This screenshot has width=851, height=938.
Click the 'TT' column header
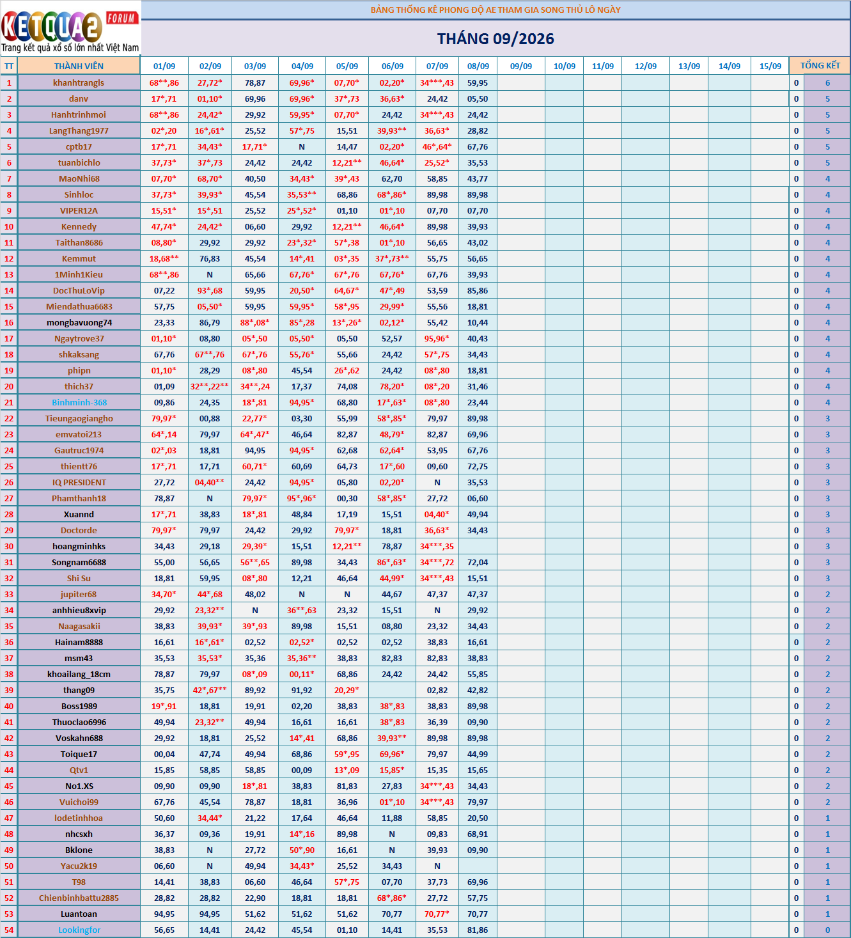[x=9, y=66]
